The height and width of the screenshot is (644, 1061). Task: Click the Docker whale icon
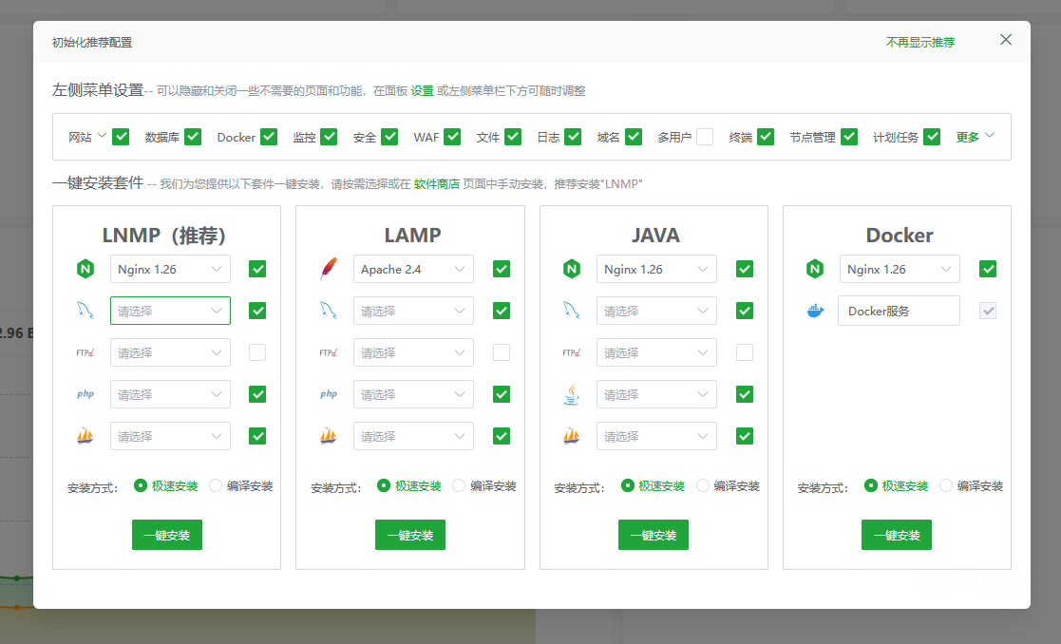point(815,312)
